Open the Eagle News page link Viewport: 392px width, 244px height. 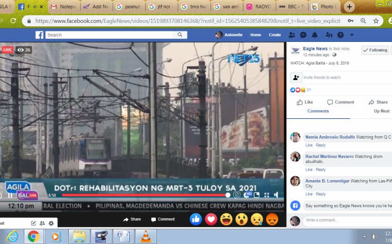(316, 49)
